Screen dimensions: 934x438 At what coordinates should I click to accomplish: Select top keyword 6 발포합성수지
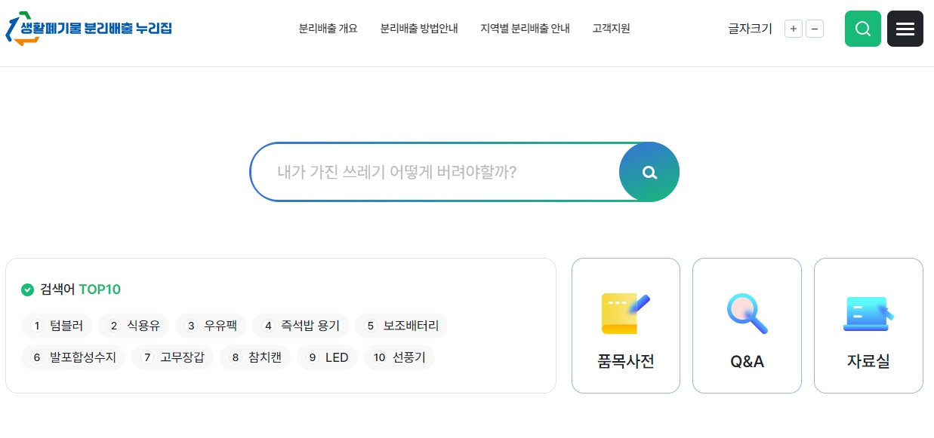coord(73,357)
